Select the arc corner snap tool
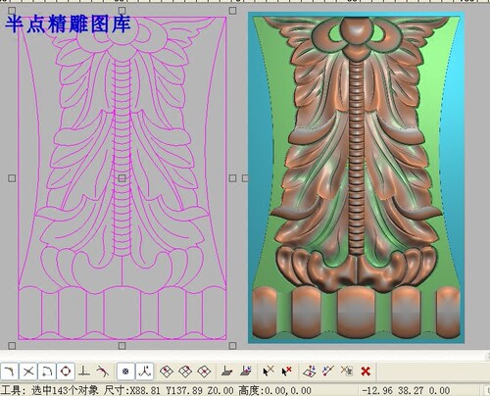Screen dimensions: 490x396 tap(47, 371)
